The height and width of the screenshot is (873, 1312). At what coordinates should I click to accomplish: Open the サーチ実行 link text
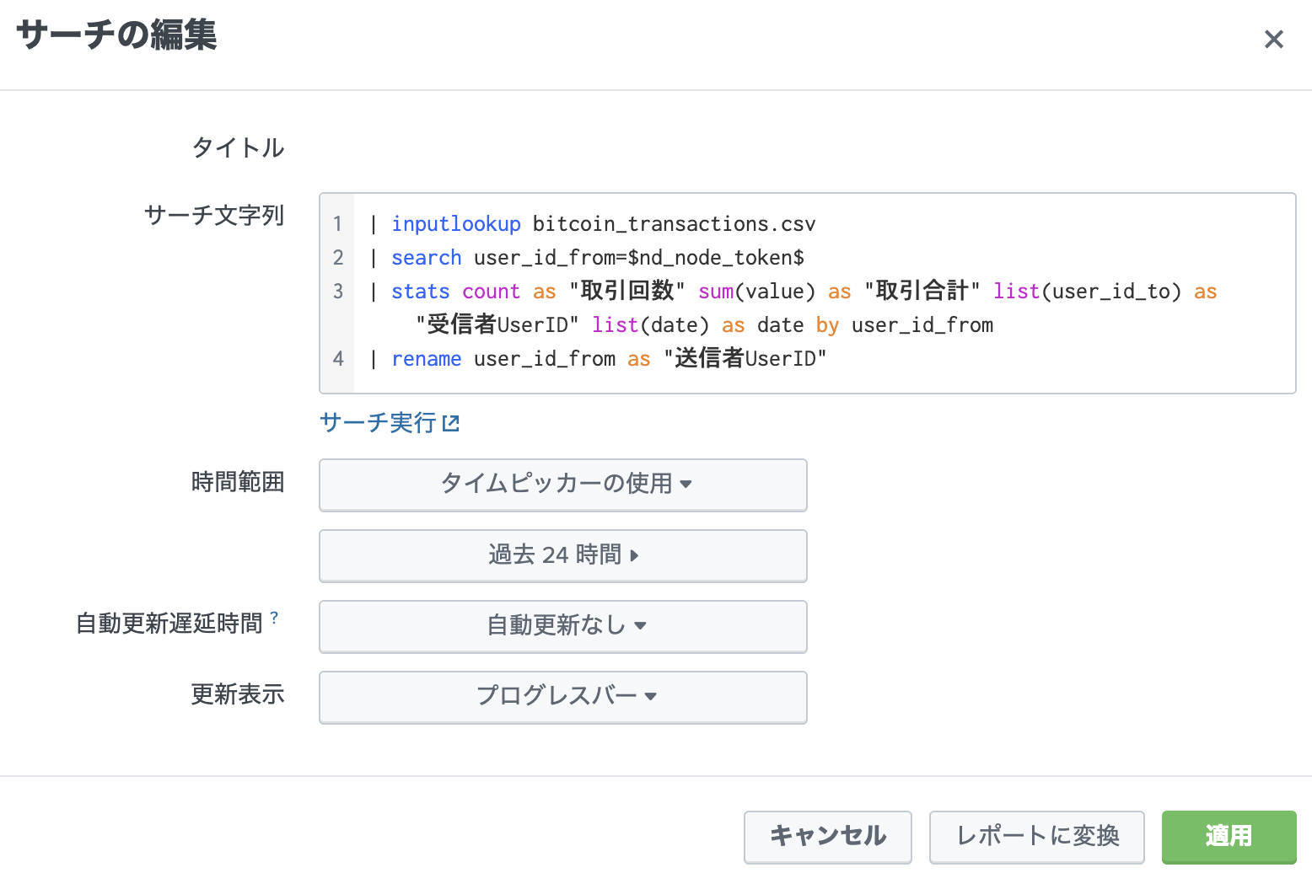378,422
